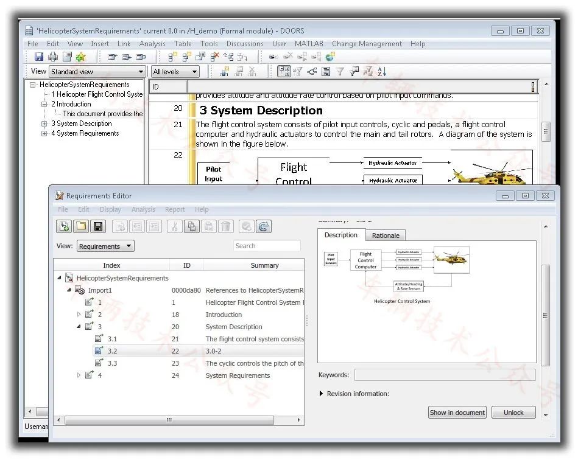Click the Open folder icon in Requirements Editor
This screenshot has width=578, height=460.
point(81,226)
